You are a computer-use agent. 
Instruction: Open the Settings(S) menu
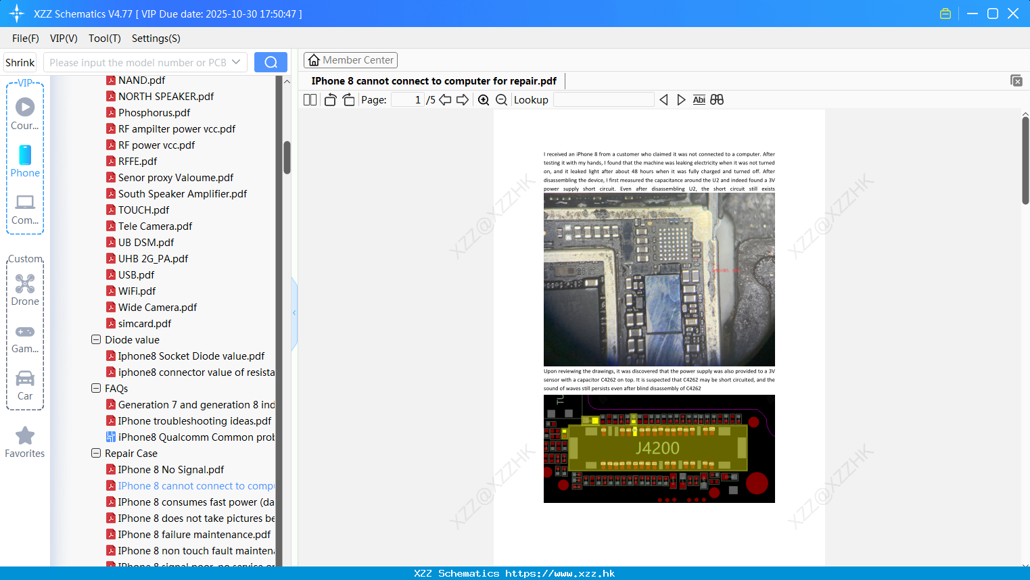point(156,39)
